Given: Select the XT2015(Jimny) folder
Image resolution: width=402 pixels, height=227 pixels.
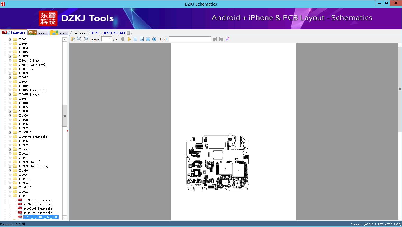Looking at the screenshot, I should (29, 94).
